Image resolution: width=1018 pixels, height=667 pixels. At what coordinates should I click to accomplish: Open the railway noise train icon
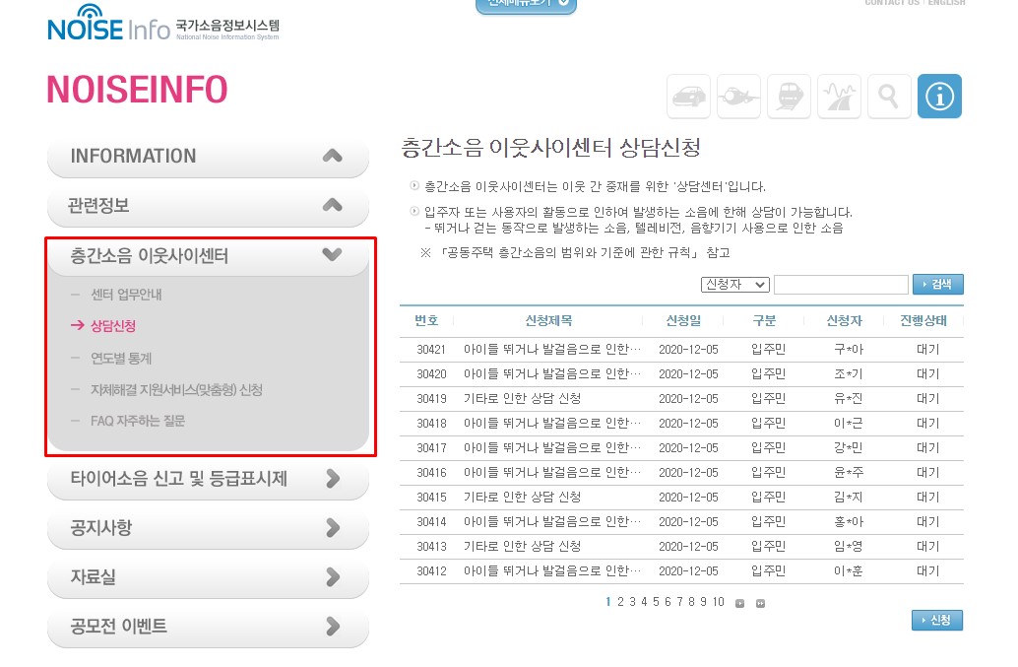pos(789,97)
